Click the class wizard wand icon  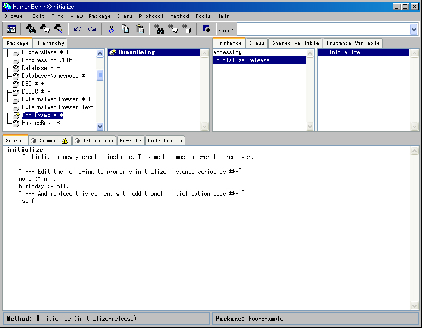point(58,29)
